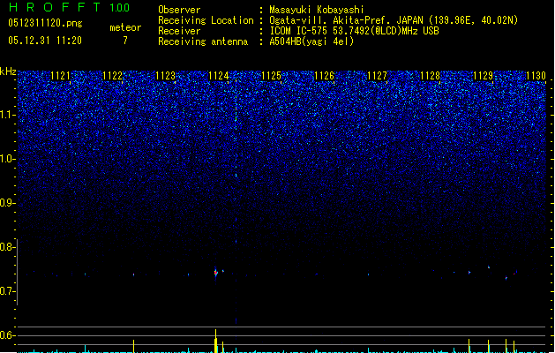The image size is (555, 353).
Task: Click the 0.6 frequency axis label
Action: [7, 335]
